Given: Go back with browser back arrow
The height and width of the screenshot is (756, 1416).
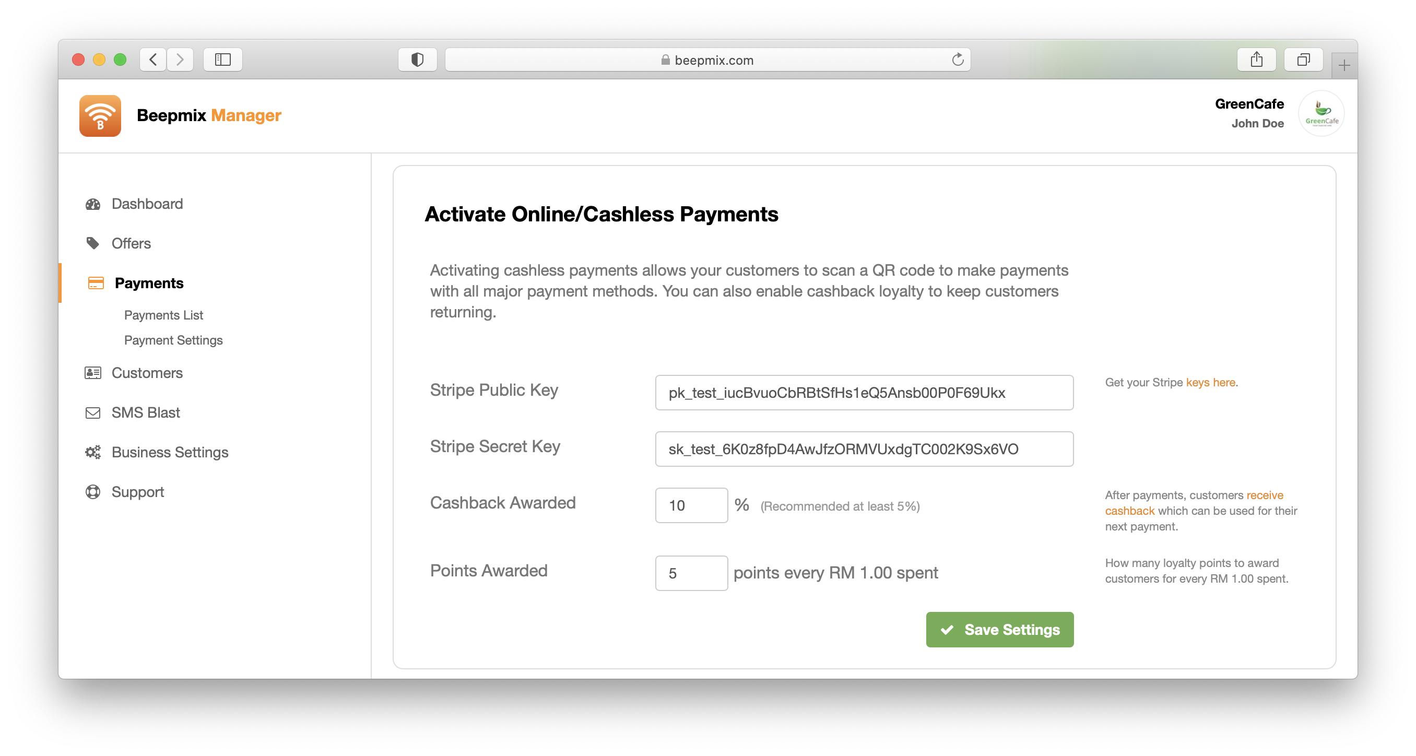Looking at the screenshot, I should pyautogui.click(x=154, y=60).
